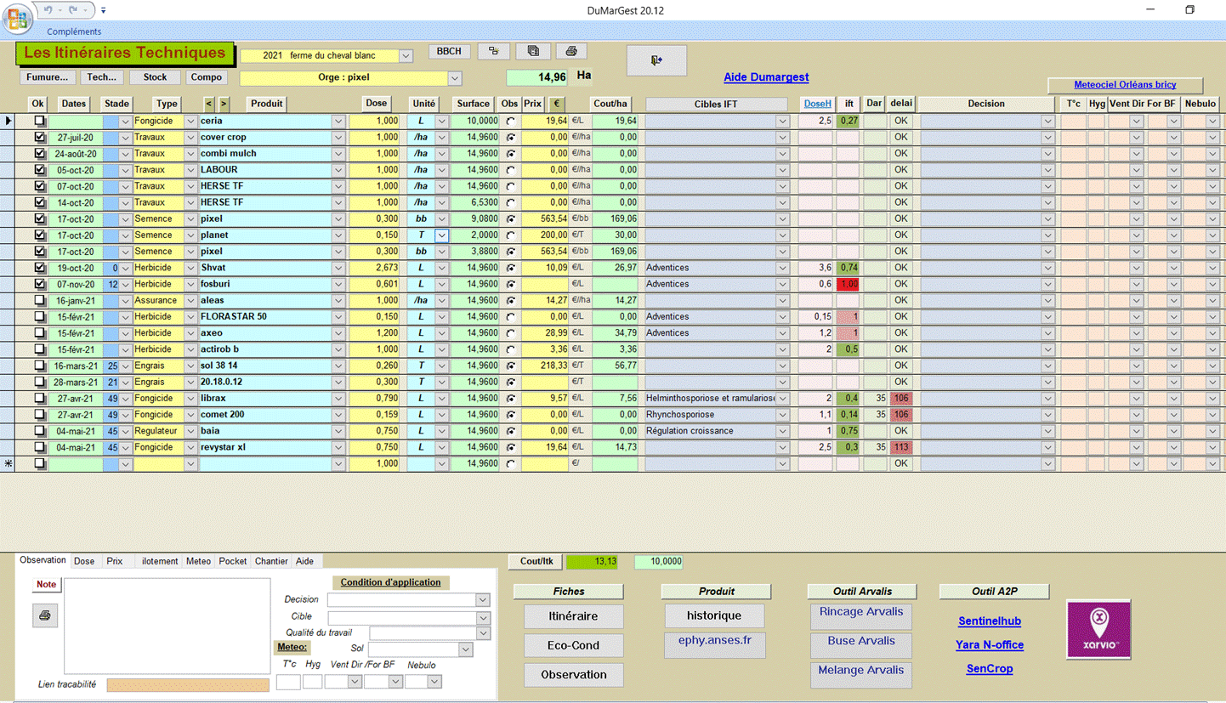This screenshot has height=703, width=1226.
Task: Click the Obs icon in the ceria row
Action: [510, 122]
